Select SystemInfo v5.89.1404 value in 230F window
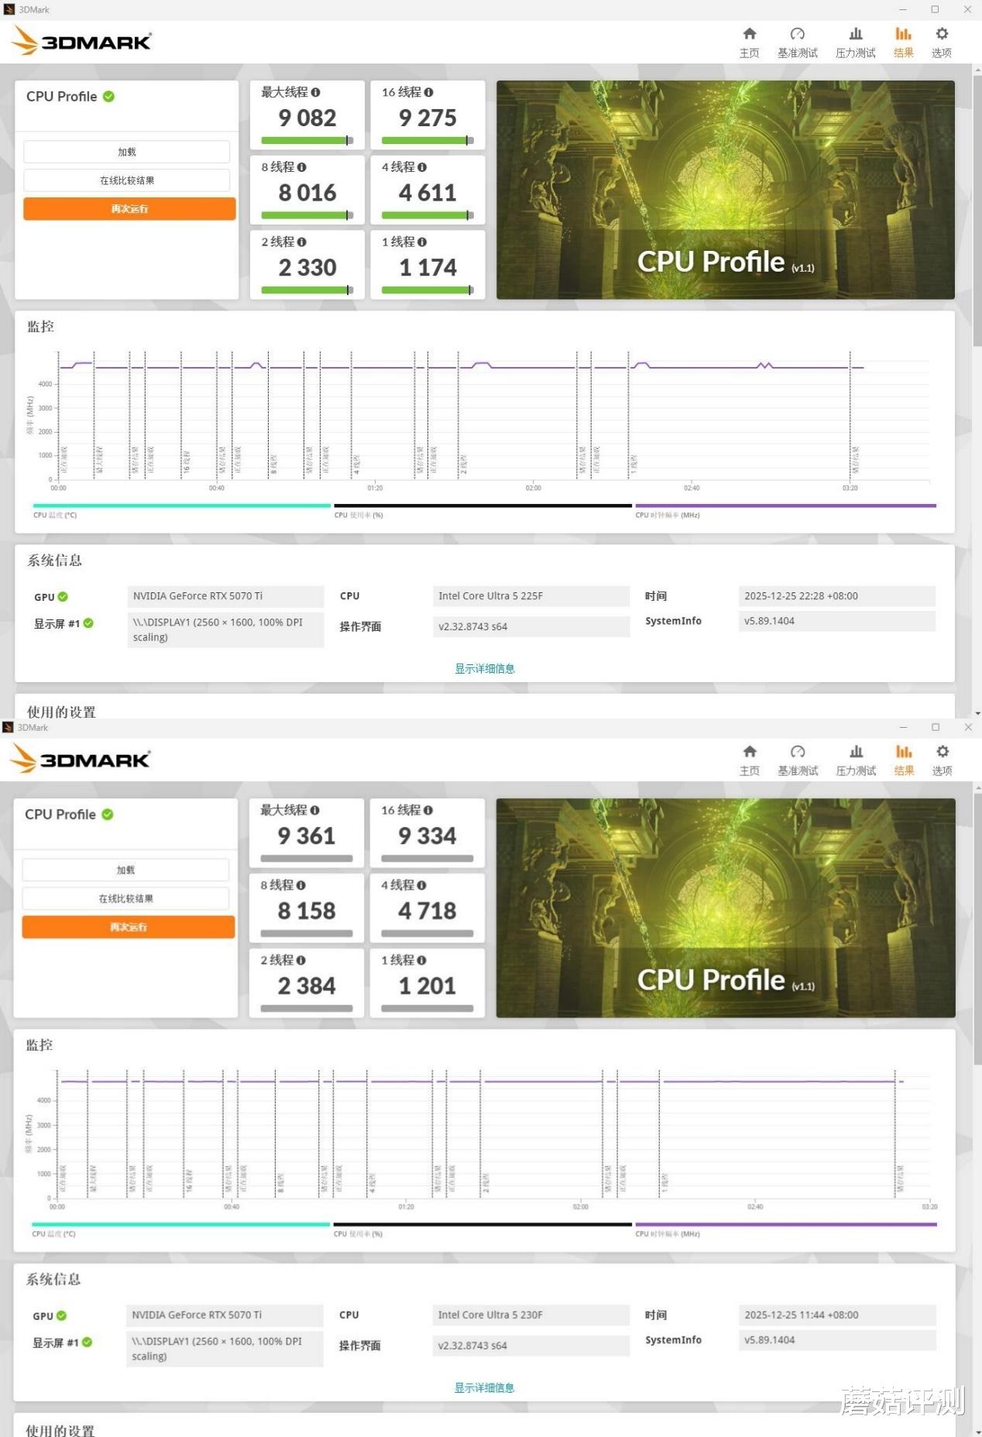The image size is (982, 1437). click(x=837, y=1340)
